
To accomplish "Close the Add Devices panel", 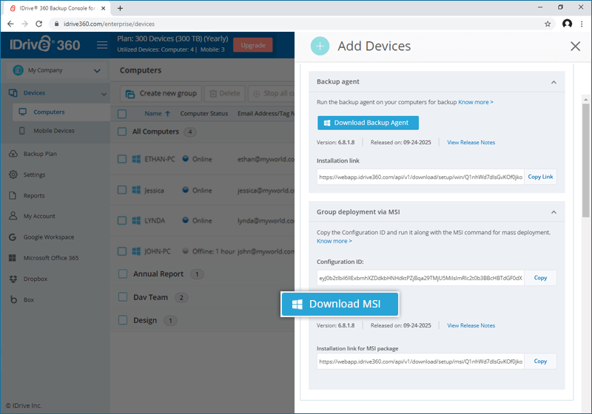I will click(x=575, y=46).
